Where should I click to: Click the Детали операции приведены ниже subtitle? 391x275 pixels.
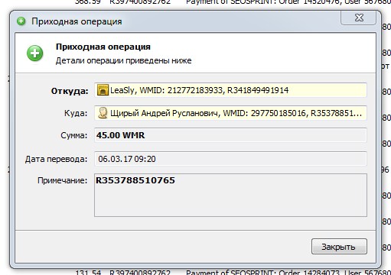[123, 60]
